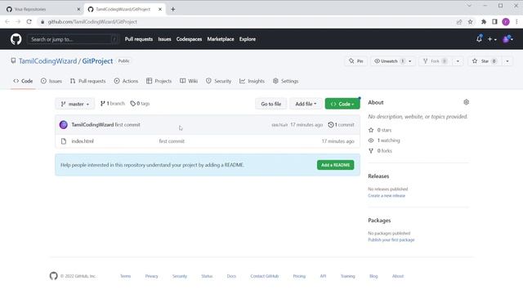Screen dimensions: 523x294
Task: Expand the Star lists dropdown arrow
Action: click(507, 61)
